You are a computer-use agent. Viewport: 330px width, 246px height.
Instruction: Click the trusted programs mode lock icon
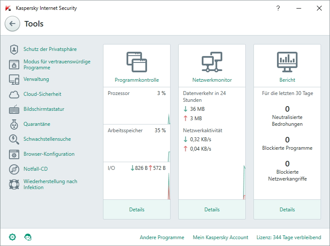tap(14, 65)
